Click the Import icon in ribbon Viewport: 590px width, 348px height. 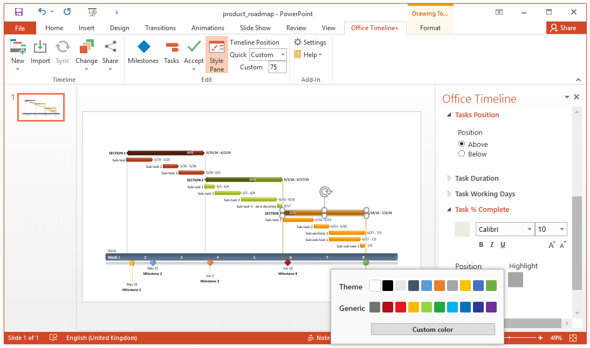coord(40,47)
